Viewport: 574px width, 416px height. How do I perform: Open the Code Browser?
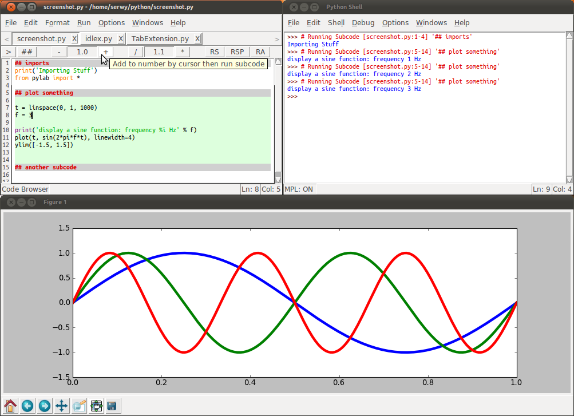click(x=25, y=189)
